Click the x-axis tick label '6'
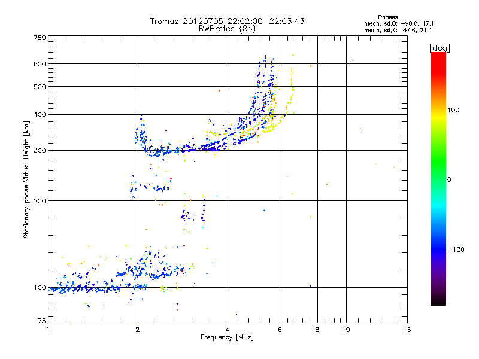Screen dimensions: 479x359 tap(280, 330)
